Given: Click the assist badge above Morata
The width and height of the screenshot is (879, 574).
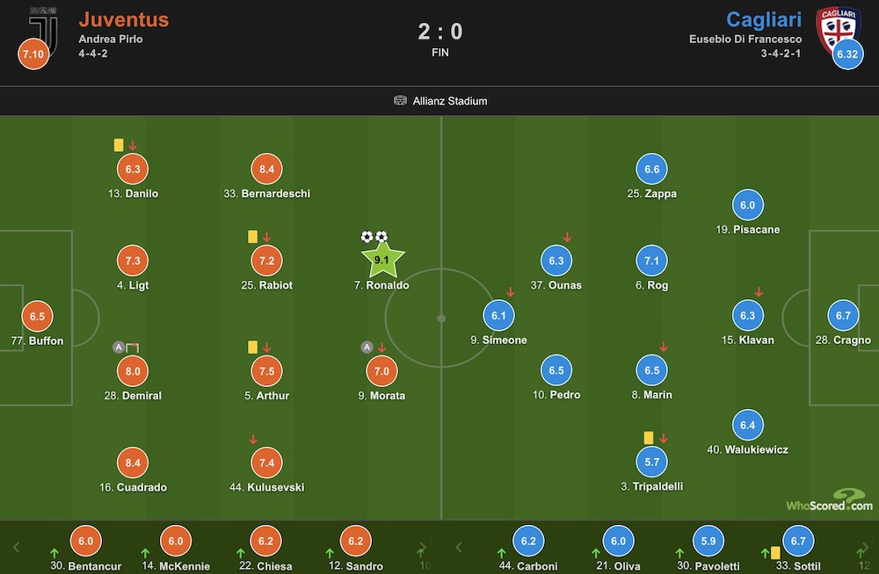Looking at the screenshot, I should pyautogui.click(x=367, y=348).
